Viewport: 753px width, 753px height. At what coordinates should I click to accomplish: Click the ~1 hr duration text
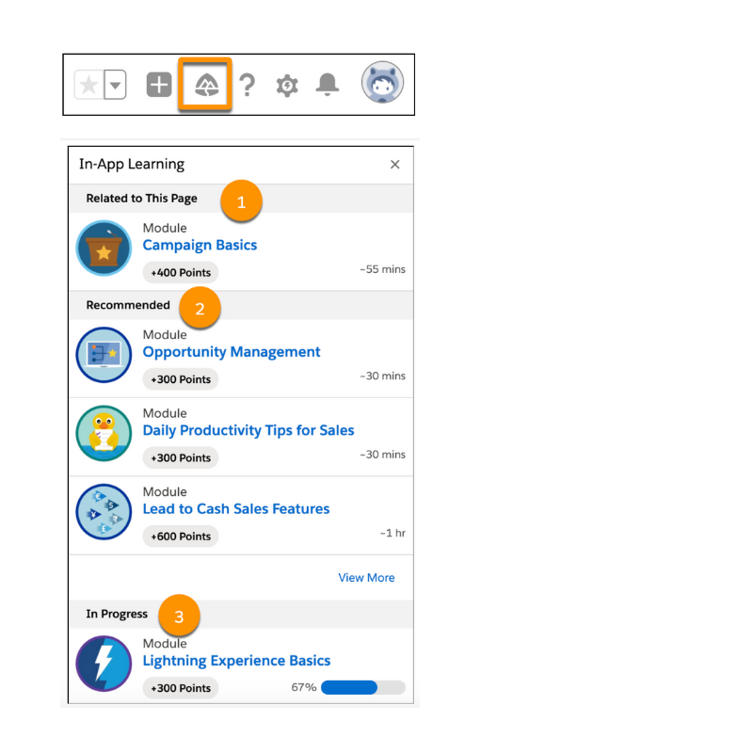click(393, 533)
